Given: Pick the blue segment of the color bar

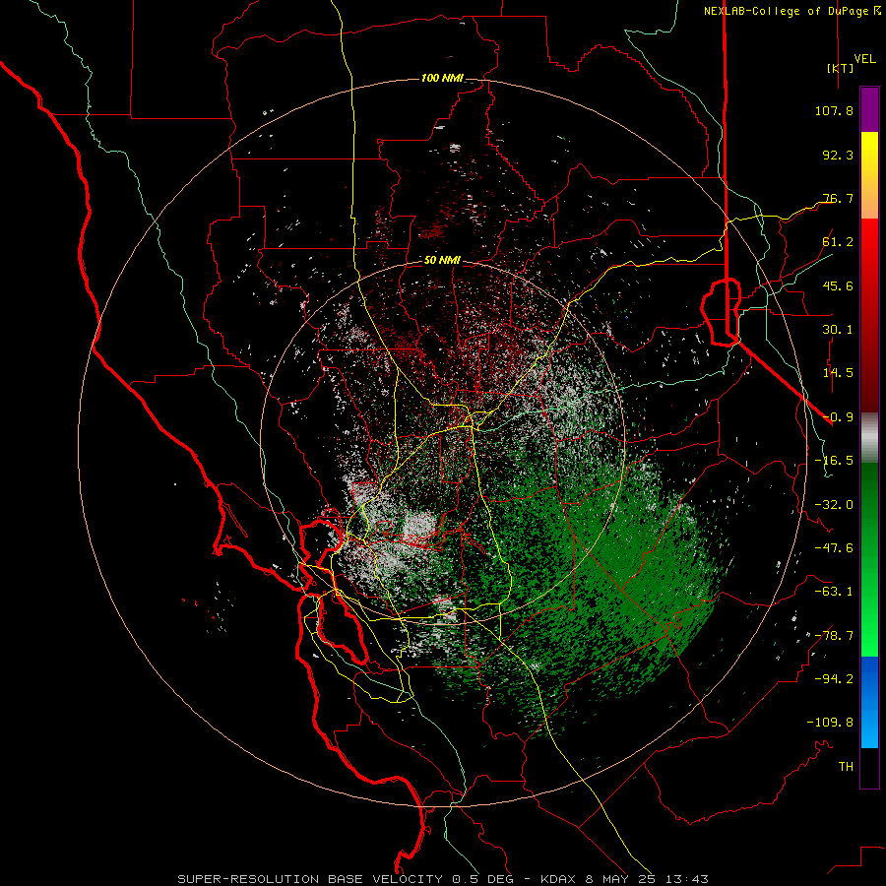Looking at the screenshot, I should [869, 702].
